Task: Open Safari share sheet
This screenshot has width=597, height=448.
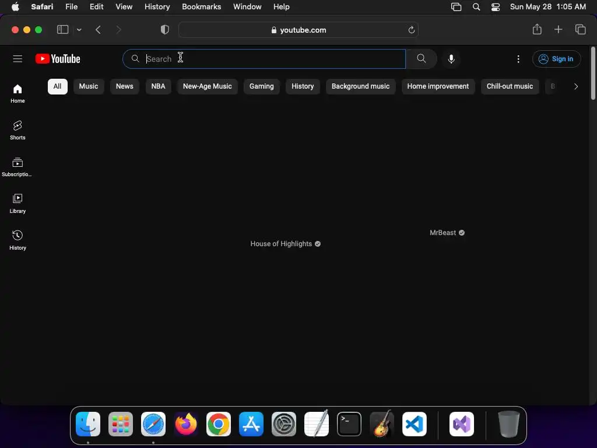Action: pyautogui.click(x=537, y=29)
